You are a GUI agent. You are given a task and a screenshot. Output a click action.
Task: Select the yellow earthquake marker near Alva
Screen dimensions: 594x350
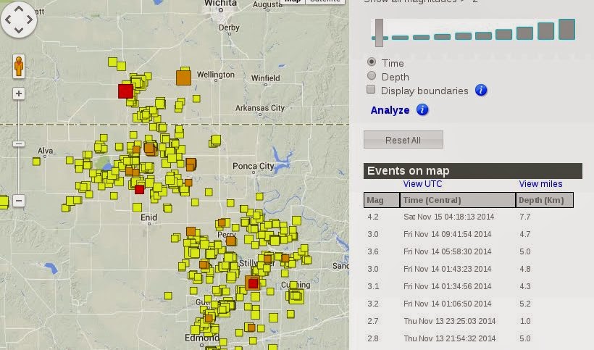pyautogui.click(x=36, y=162)
